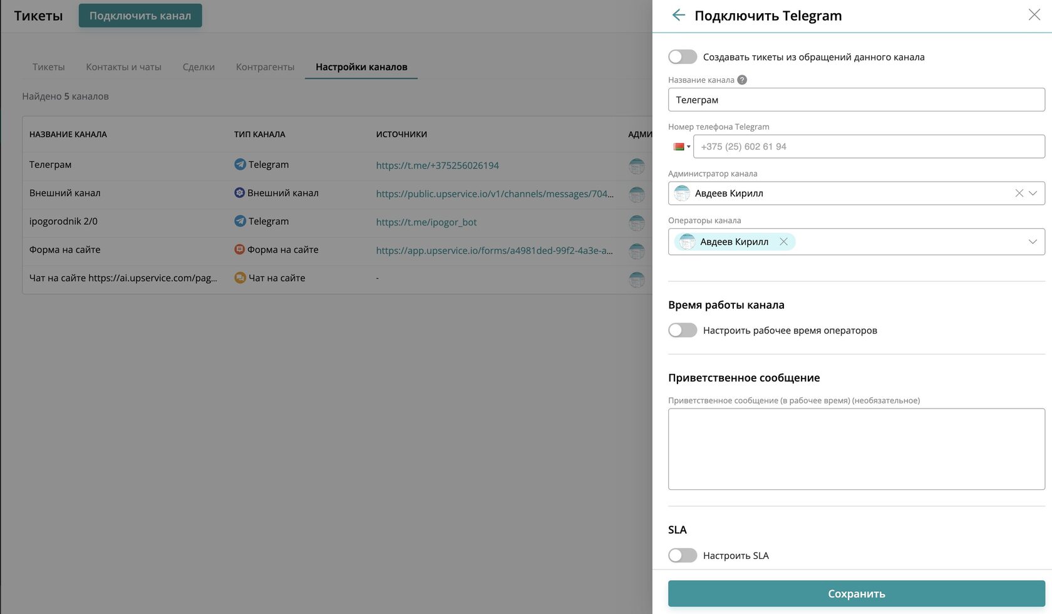This screenshot has width=1052, height=614.
Task: Click the back arrow in Telegram panel header
Action: (678, 15)
